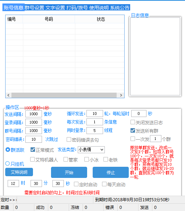185x211 pixels.
Task: Go to the 打码/拨号 tab
Action: click(77, 8)
